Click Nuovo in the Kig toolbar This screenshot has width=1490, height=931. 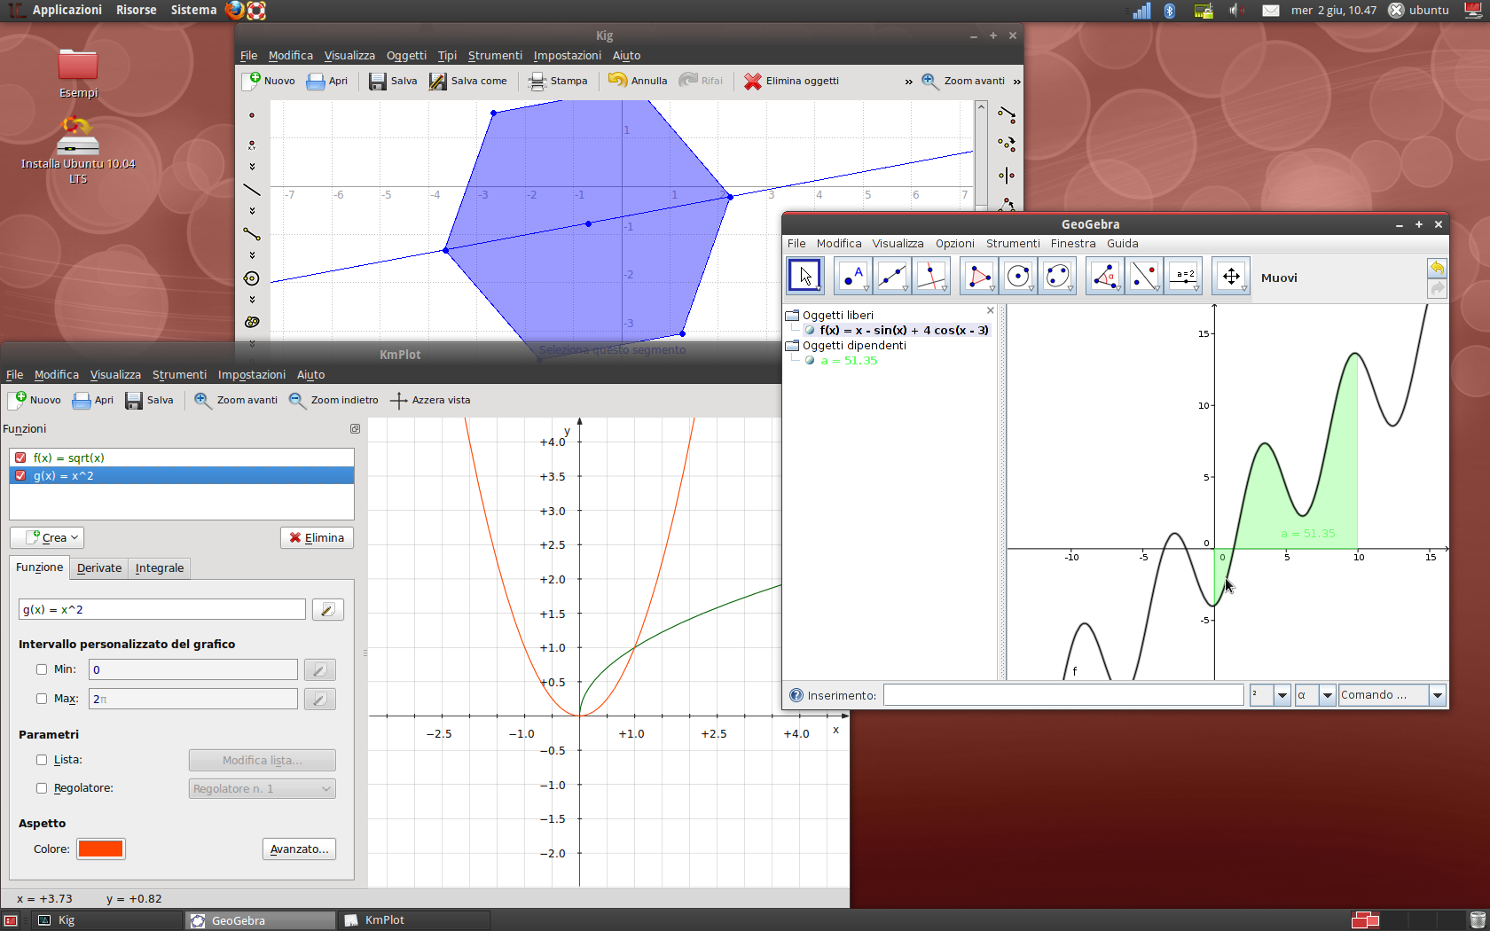(x=270, y=81)
